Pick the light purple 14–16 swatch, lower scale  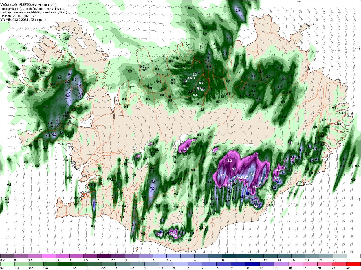pos(281,264)
